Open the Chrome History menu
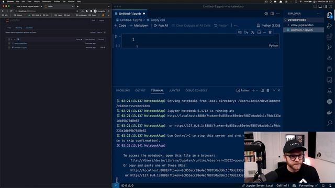Image resolution: width=335 pixels, height=188 pixels. coord(37,1)
